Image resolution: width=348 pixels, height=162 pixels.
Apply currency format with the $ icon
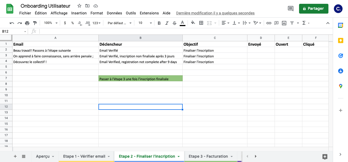[65, 23]
